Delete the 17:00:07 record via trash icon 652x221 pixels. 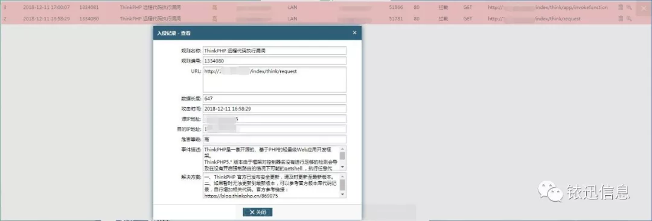click(621, 7)
